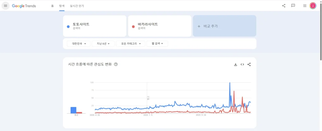Go to the 홈 tab
This screenshot has height=131, width=322.
point(52,6)
